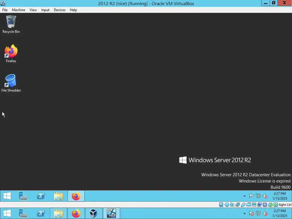292x219 pixels.
Task: Close the VirtualBox VM window
Action: [284, 3]
